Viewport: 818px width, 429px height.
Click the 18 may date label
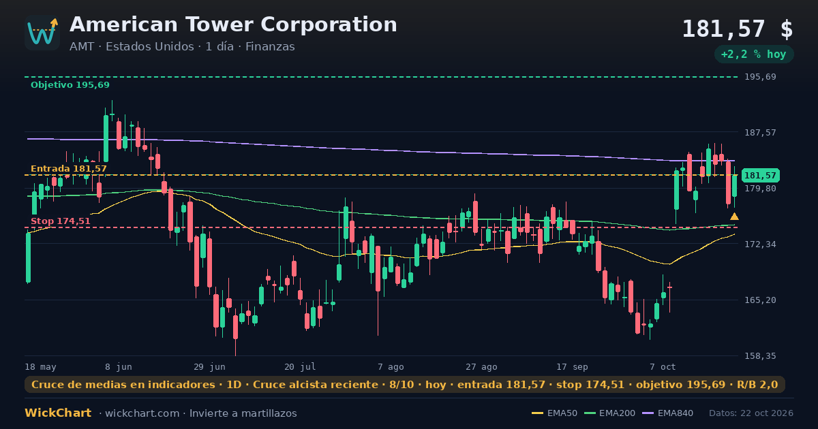pos(41,367)
